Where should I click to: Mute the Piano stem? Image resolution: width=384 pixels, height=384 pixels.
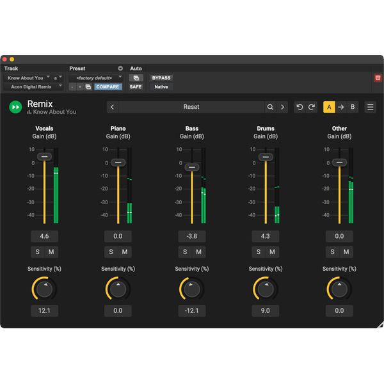[x=125, y=252]
